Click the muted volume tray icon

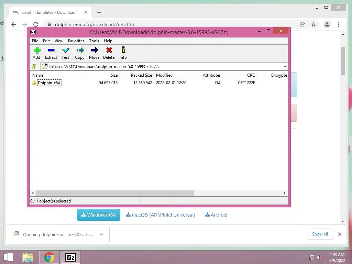tap(320, 257)
